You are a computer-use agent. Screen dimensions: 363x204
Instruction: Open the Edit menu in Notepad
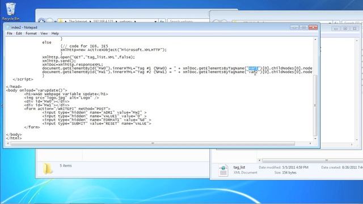click(x=19, y=33)
